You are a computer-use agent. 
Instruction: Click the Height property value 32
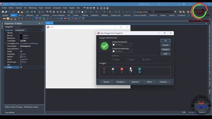pos(21,52)
